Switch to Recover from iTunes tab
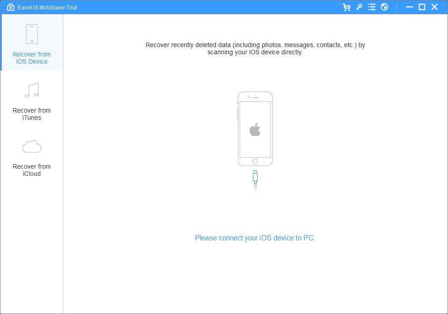The image size is (448, 314). click(x=31, y=114)
